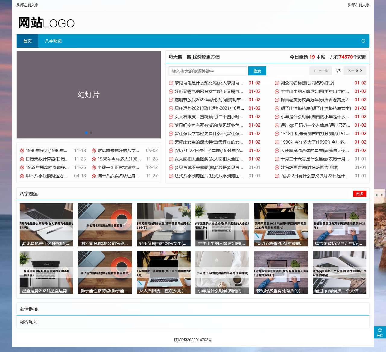
Task: Click the flame icon beside 1969年属鸡的寿命
Action: tap(22, 167)
